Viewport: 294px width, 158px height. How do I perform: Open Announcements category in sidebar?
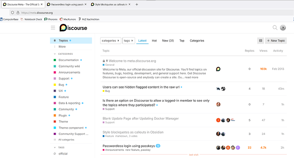coord(69,72)
